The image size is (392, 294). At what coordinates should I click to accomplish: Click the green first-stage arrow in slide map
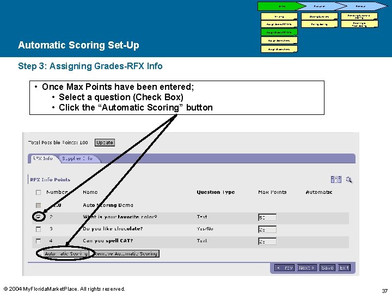coord(282,6)
